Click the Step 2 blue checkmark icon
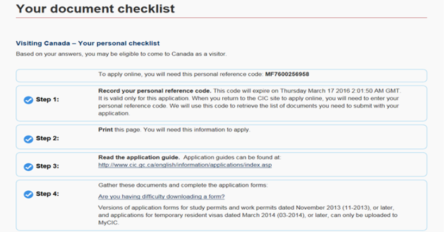The image size is (444, 232). pyautogui.click(x=28, y=139)
